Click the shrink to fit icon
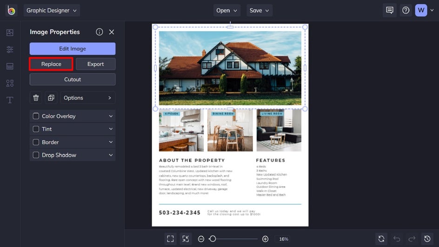This screenshot has height=247, width=439. click(186, 239)
